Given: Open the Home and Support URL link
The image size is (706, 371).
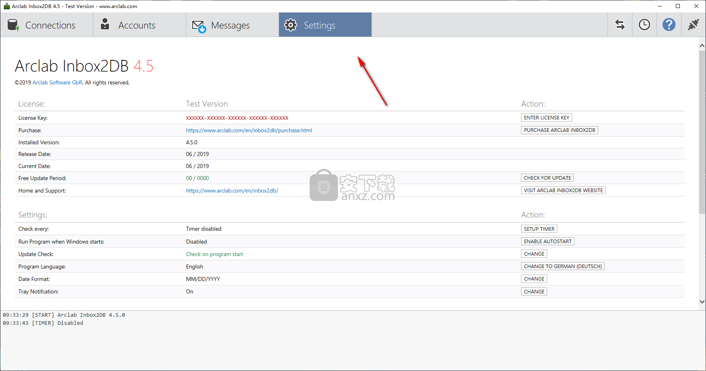Looking at the screenshot, I should (232, 191).
